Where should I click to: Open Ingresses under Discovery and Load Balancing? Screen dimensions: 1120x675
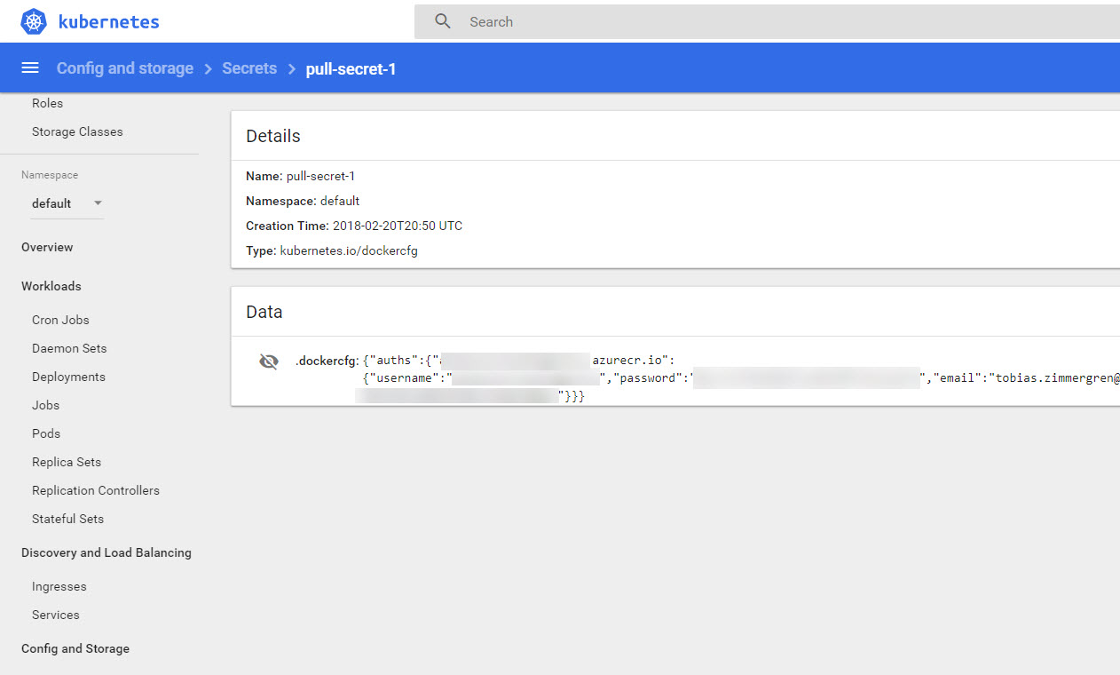point(59,586)
